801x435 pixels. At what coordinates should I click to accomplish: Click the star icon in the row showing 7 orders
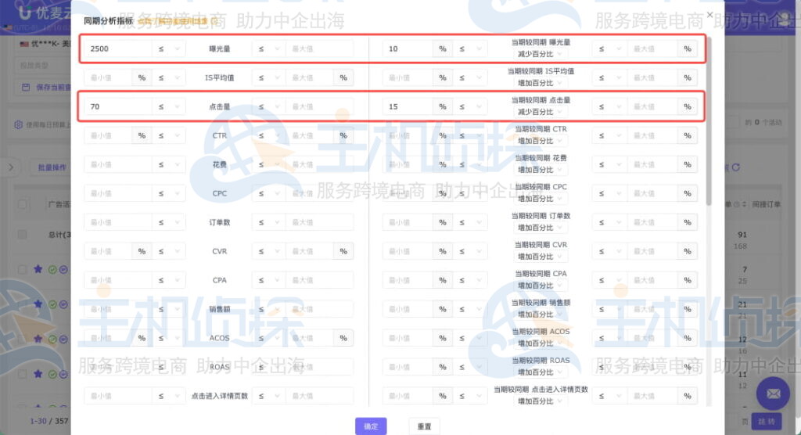click(38, 269)
